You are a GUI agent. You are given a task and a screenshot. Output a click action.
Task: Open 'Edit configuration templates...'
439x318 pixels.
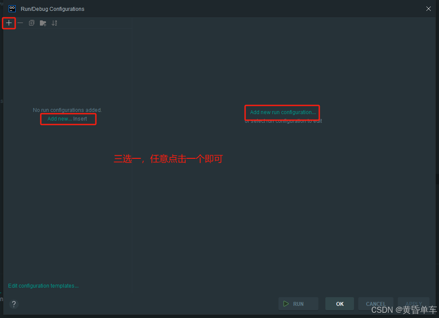point(43,285)
